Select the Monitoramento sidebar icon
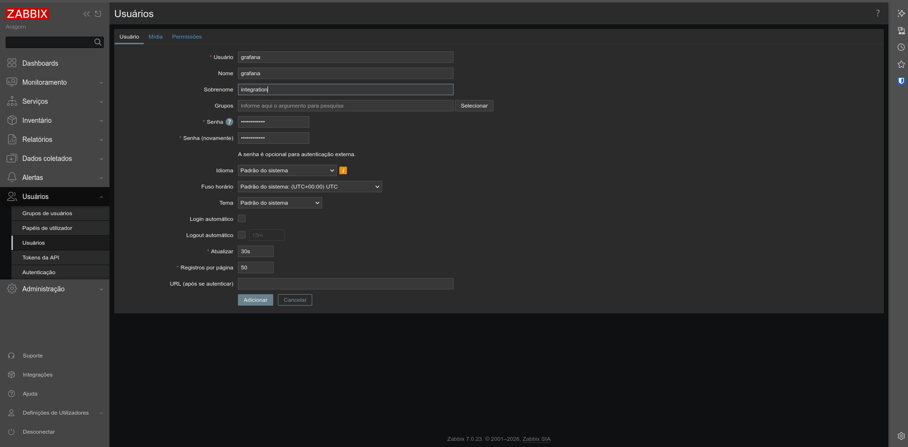 [x=12, y=82]
